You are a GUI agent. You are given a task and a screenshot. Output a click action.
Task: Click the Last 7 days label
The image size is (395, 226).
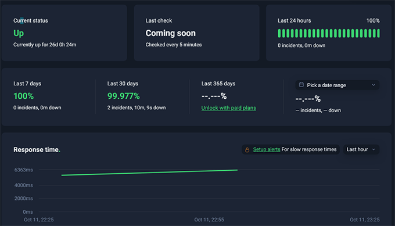click(27, 84)
